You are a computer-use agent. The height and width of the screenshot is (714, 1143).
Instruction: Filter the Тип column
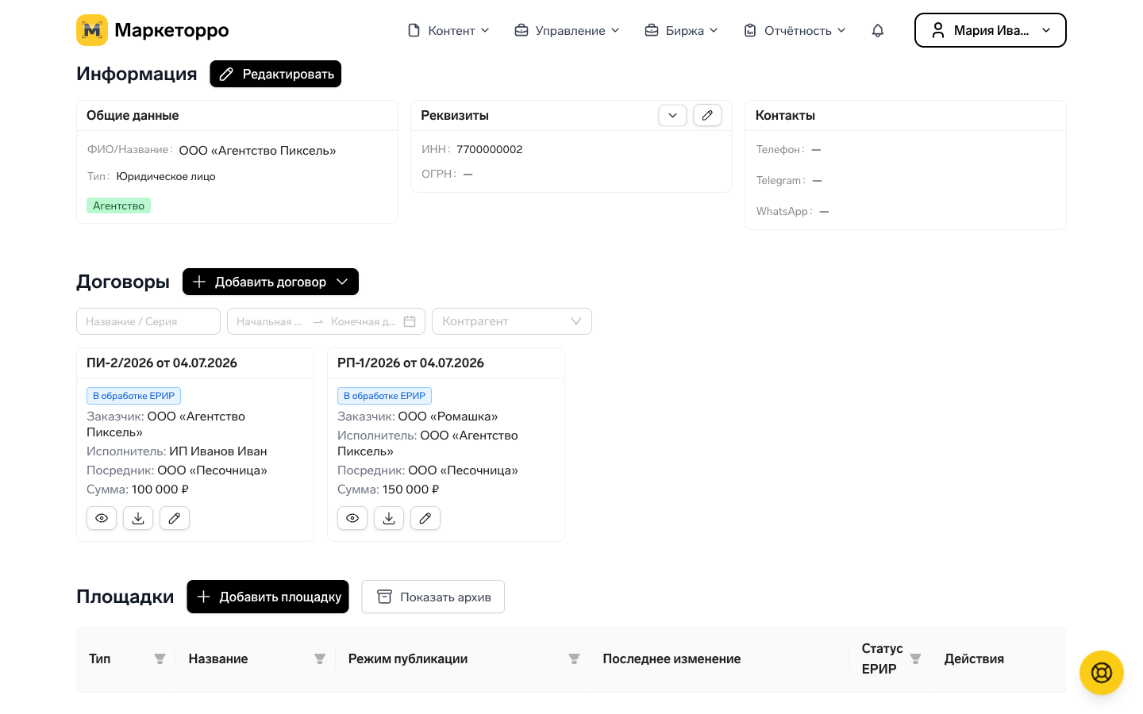160,658
